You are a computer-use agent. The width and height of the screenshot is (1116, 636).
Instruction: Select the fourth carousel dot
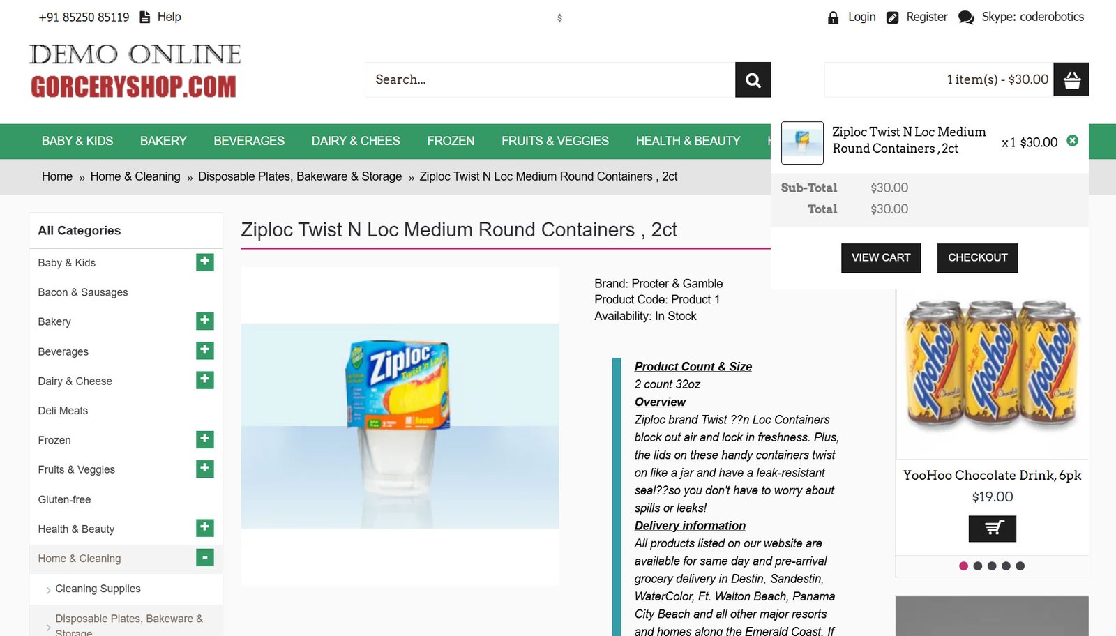(x=1006, y=566)
